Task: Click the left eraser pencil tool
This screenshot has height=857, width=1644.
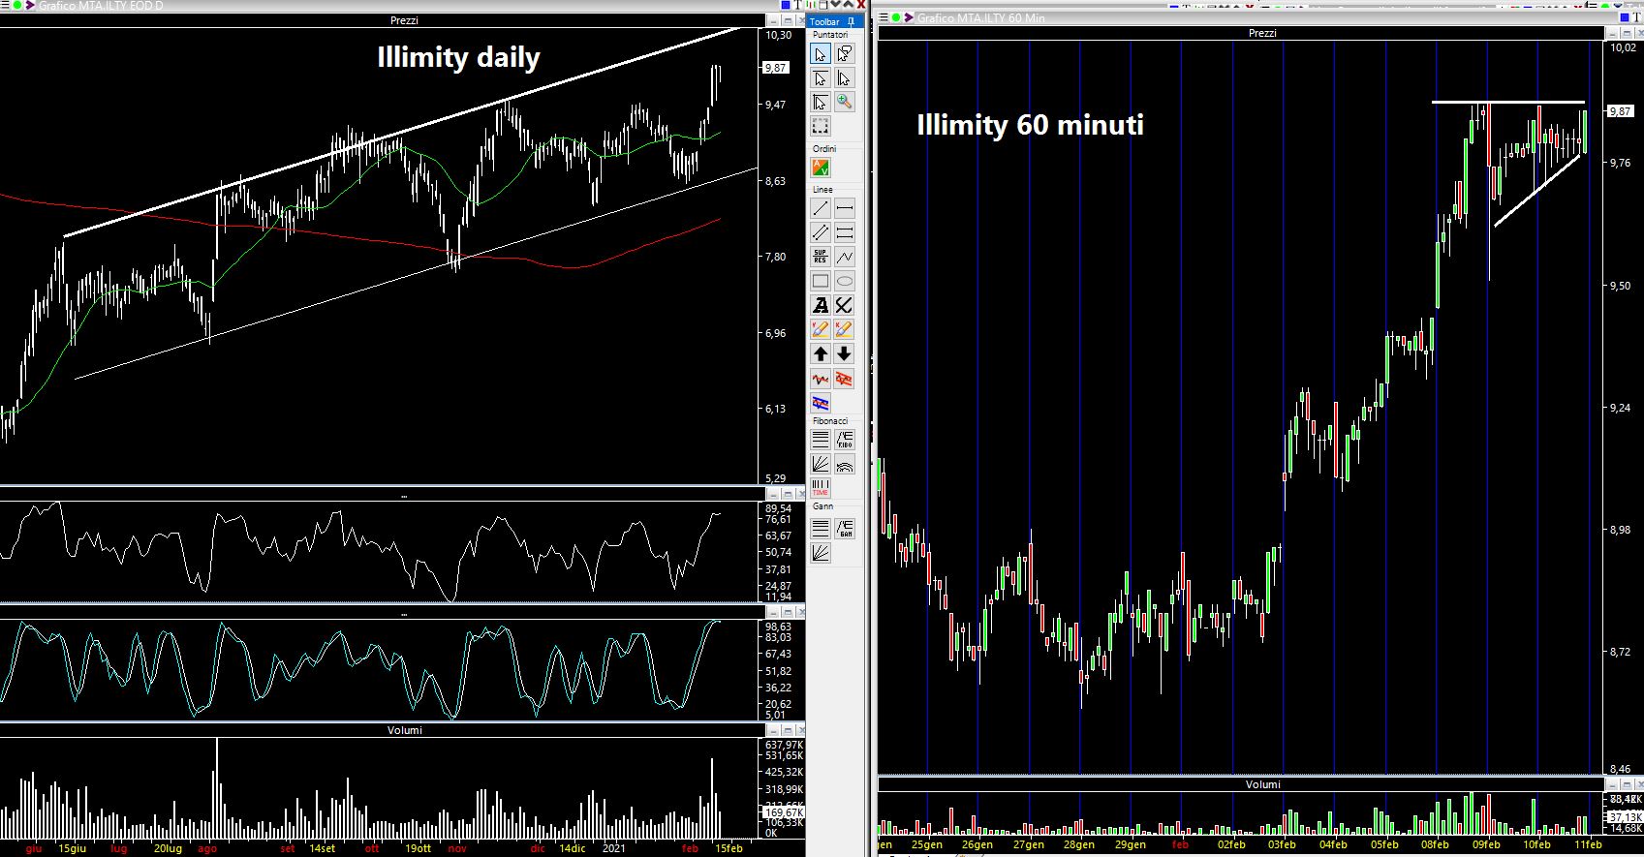Action: 821,330
